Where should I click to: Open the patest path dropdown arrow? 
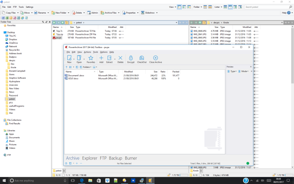pos(176,22)
